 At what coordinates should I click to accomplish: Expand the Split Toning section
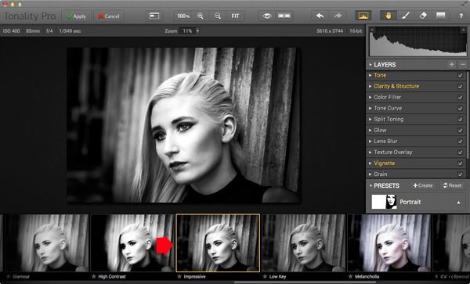[x=371, y=120]
